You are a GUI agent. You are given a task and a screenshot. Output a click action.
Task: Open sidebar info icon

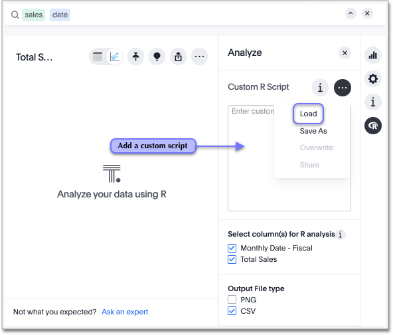pos(373,102)
